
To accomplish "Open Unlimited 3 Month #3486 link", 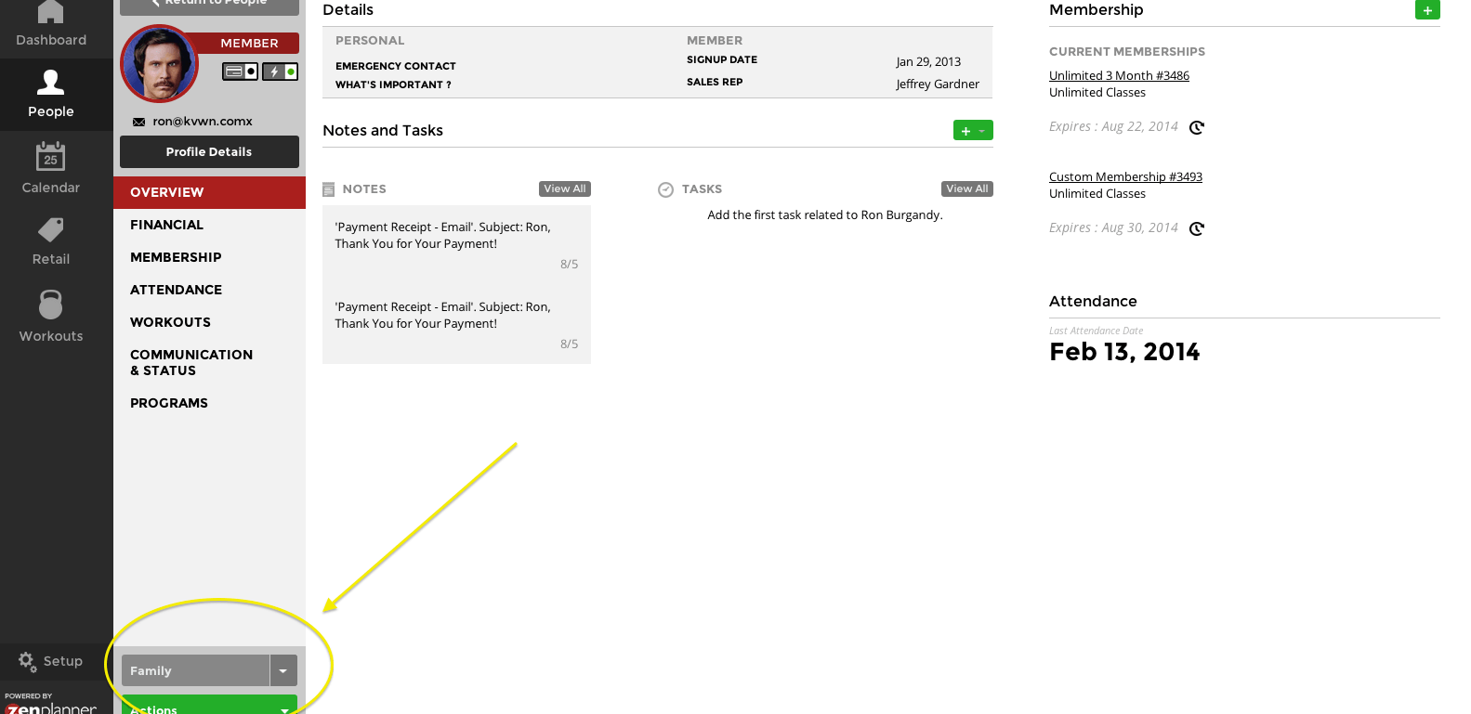I will (1119, 75).
